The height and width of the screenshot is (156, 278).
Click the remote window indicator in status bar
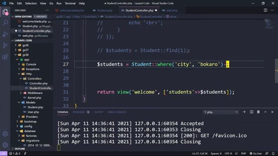click(x=3, y=153)
